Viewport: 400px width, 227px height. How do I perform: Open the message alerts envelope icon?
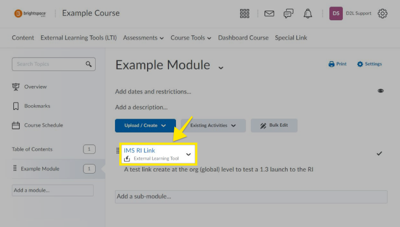(269, 13)
